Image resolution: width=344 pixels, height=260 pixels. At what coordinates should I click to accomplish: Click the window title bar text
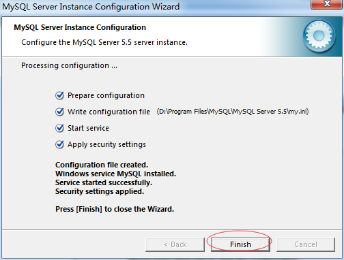coord(91,6)
